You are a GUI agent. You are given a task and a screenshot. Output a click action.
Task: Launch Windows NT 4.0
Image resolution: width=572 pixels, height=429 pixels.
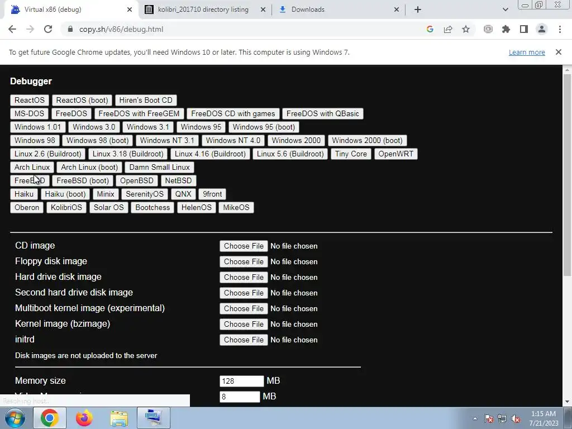[x=233, y=140]
